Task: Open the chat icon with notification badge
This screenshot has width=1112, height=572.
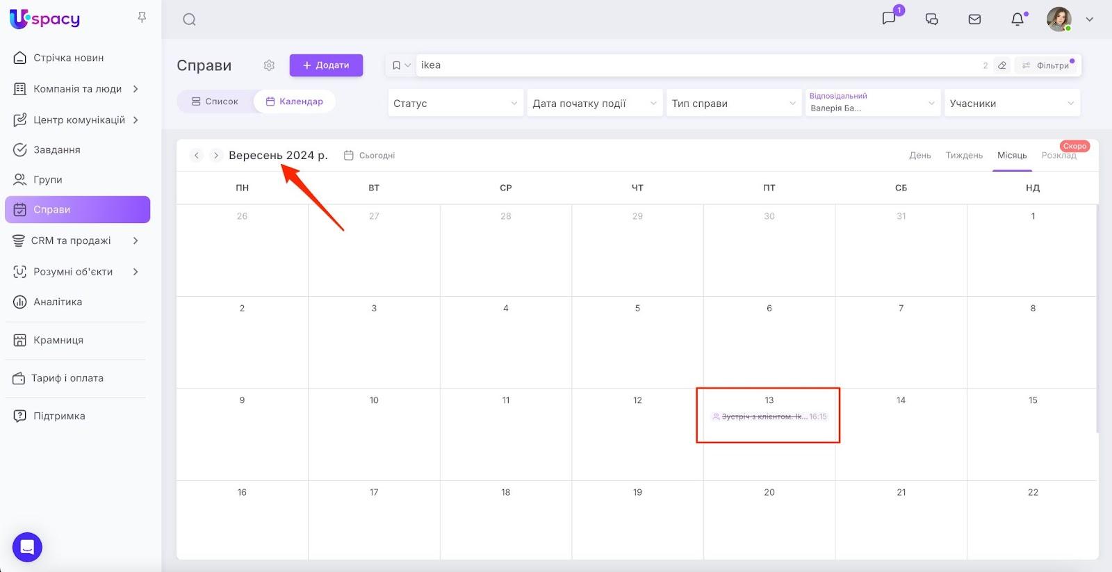Action: point(889,19)
